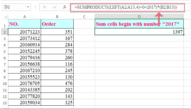Screen dimensions: 191x109
Task: Select column C header
Action: point(84,16)
